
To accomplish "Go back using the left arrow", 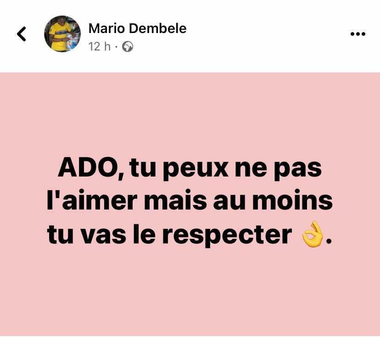I will pos(21,34).
